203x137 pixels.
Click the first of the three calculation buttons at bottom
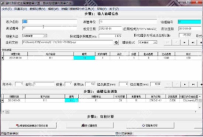33,126
